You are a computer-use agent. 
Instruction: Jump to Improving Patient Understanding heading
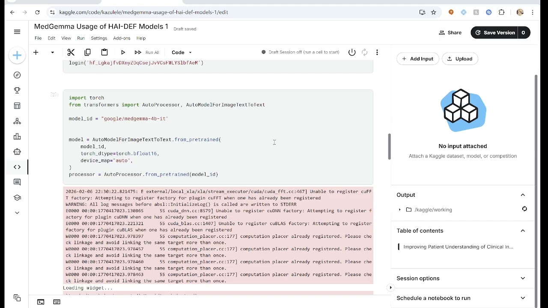click(x=458, y=247)
